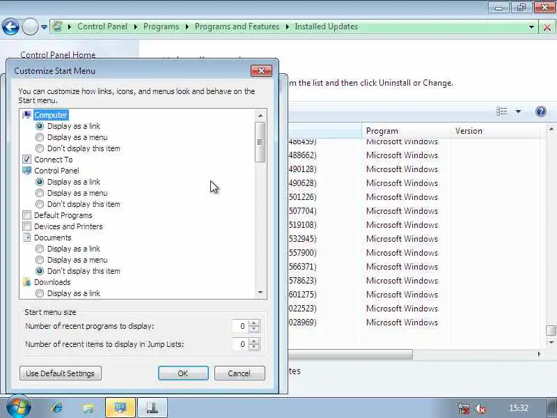Select the Computer item icon

[x=26, y=115]
